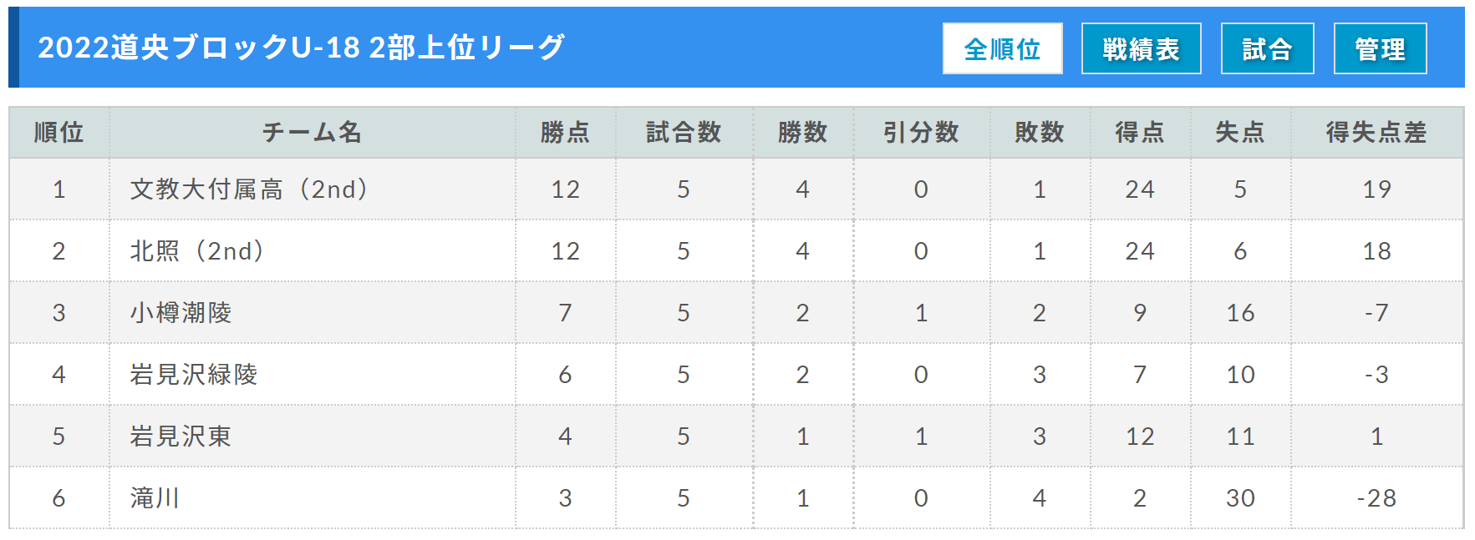Click the 得点 column header

[1140, 132]
